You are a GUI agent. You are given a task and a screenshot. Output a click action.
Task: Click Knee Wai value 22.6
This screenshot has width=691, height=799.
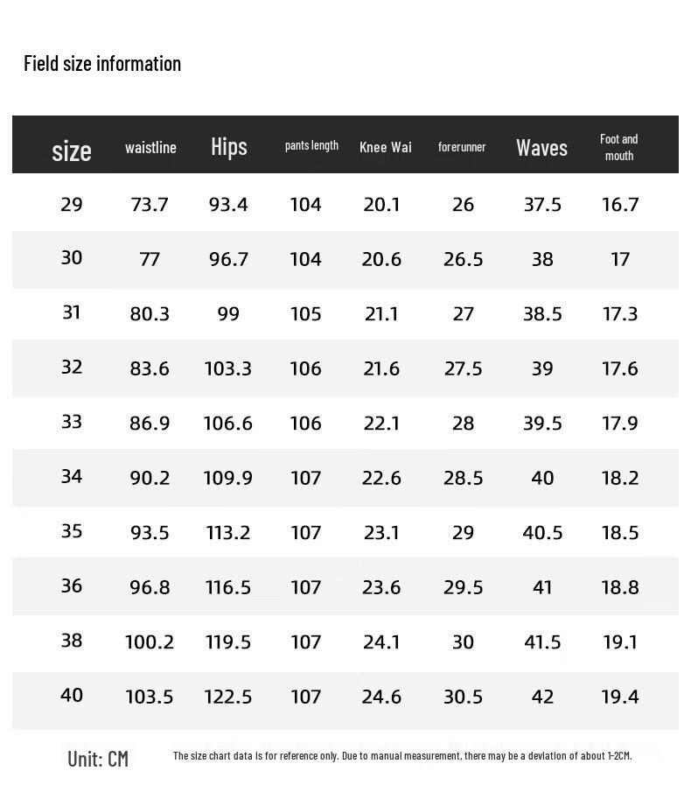click(381, 478)
